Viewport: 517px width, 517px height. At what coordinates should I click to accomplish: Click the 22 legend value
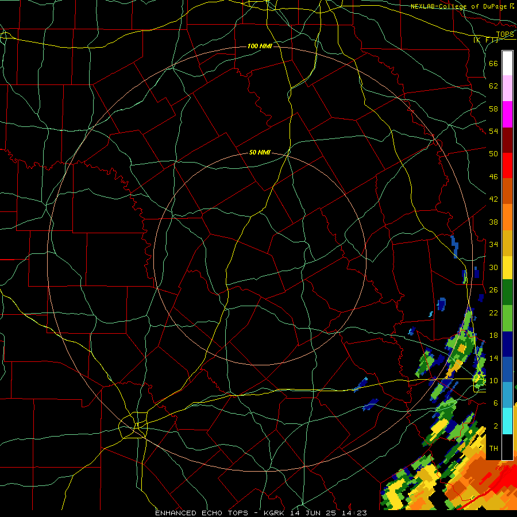(493, 313)
